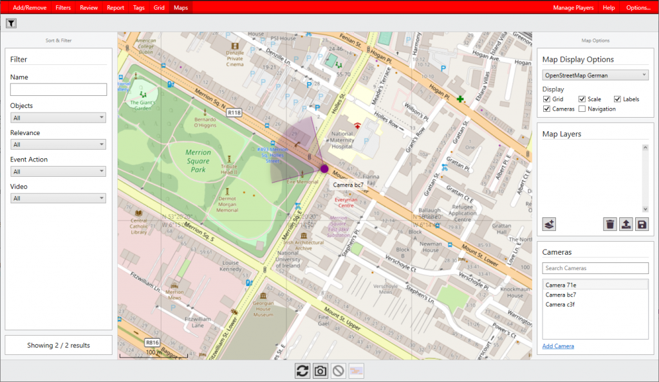Open the Add/Remove menu
This screenshot has width=659, height=382.
tap(30, 8)
